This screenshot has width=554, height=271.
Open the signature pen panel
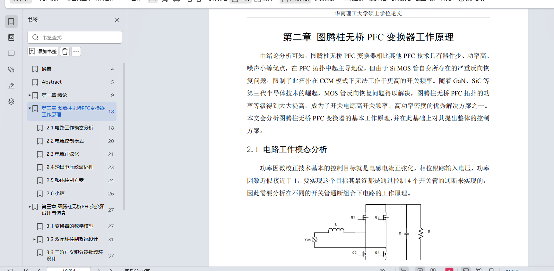coord(11,86)
